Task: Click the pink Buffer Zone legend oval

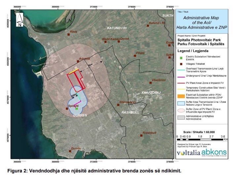Action: (x=181, y=110)
